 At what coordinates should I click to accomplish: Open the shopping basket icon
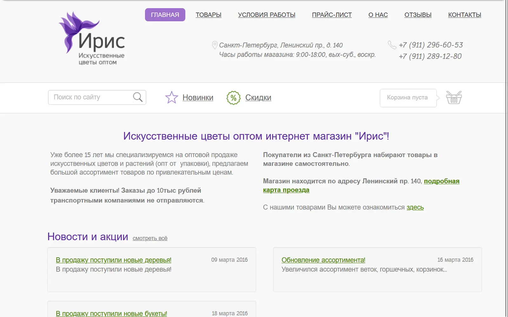[x=454, y=97]
